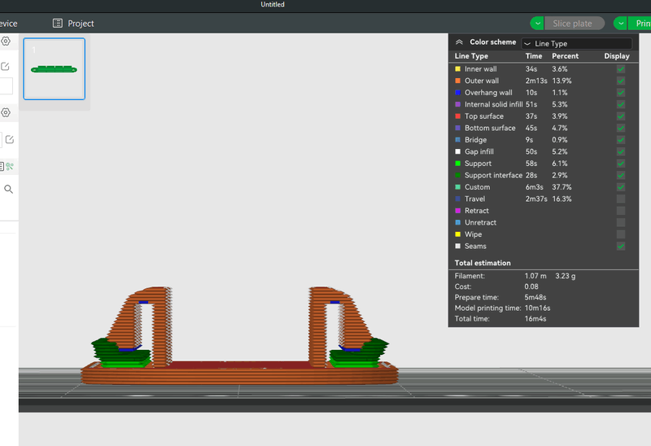The width and height of the screenshot is (651, 446).
Task: Click the Total estimation heading
Action: pyautogui.click(x=483, y=263)
